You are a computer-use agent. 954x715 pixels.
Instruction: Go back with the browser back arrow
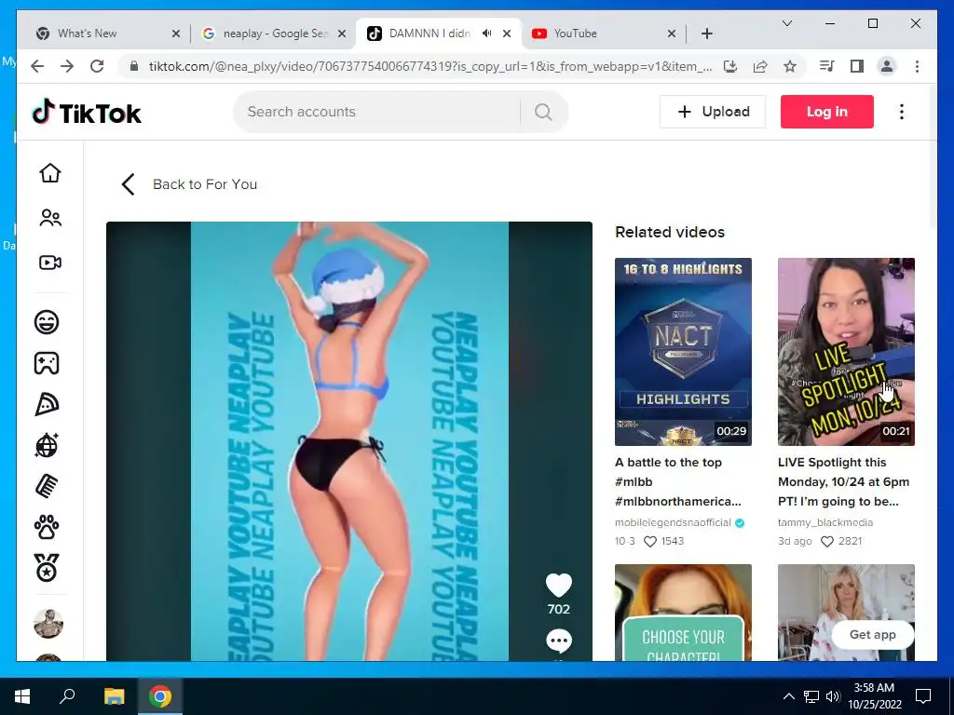tap(37, 66)
